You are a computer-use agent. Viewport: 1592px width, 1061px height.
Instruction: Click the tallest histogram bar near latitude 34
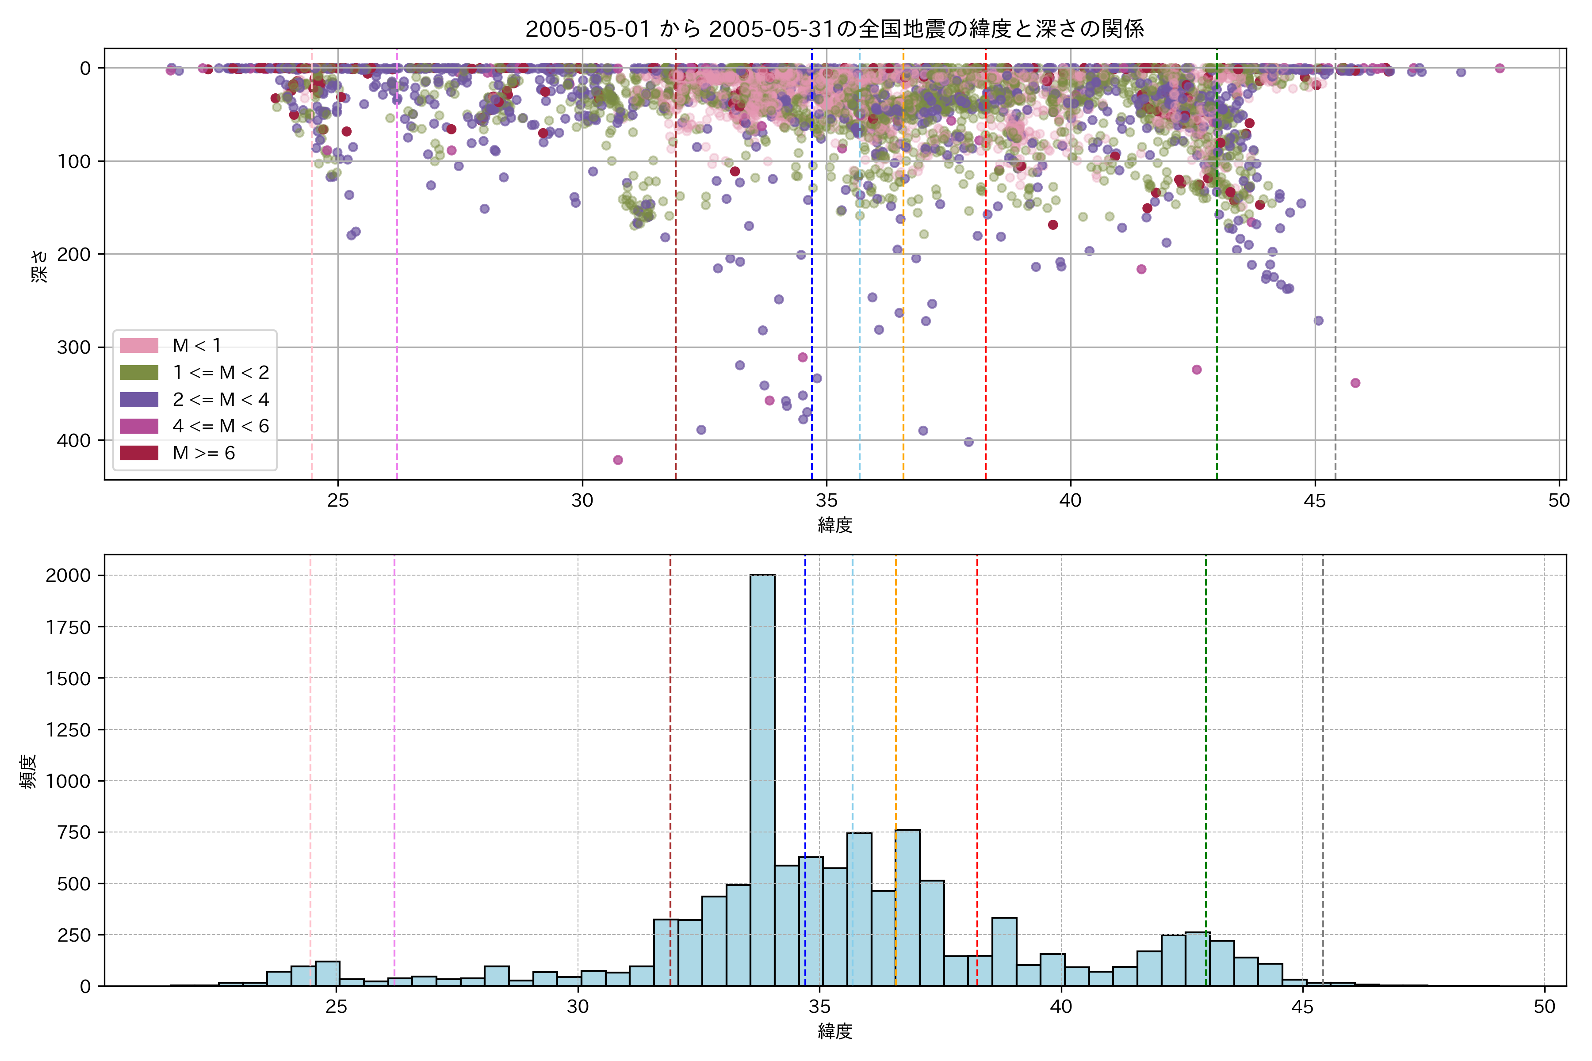pyautogui.click(x=763, y=778)
